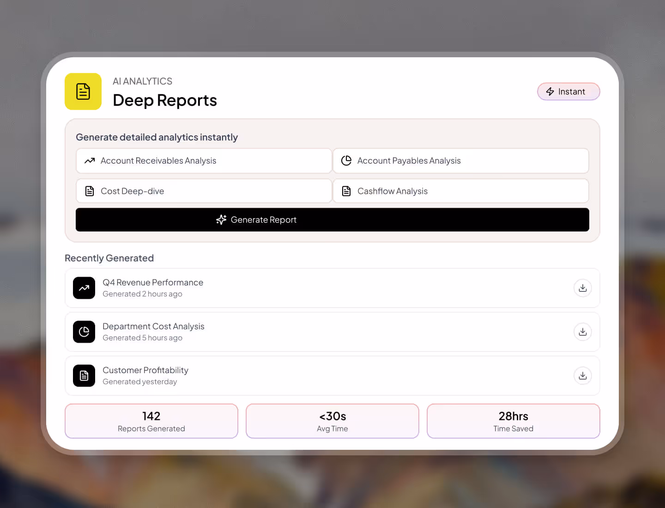This screenshot has height=508, width=665.
Task: Click the document icon beside Cost Deep-dive
Action: pos(89,191)
